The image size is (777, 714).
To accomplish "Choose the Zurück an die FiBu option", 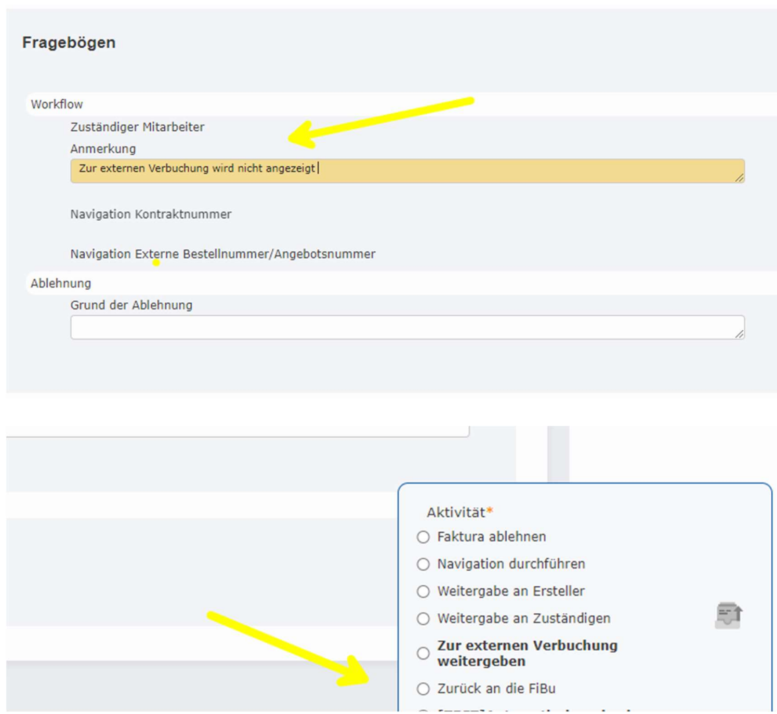I will pyautogui.click(x=424, y=689).
